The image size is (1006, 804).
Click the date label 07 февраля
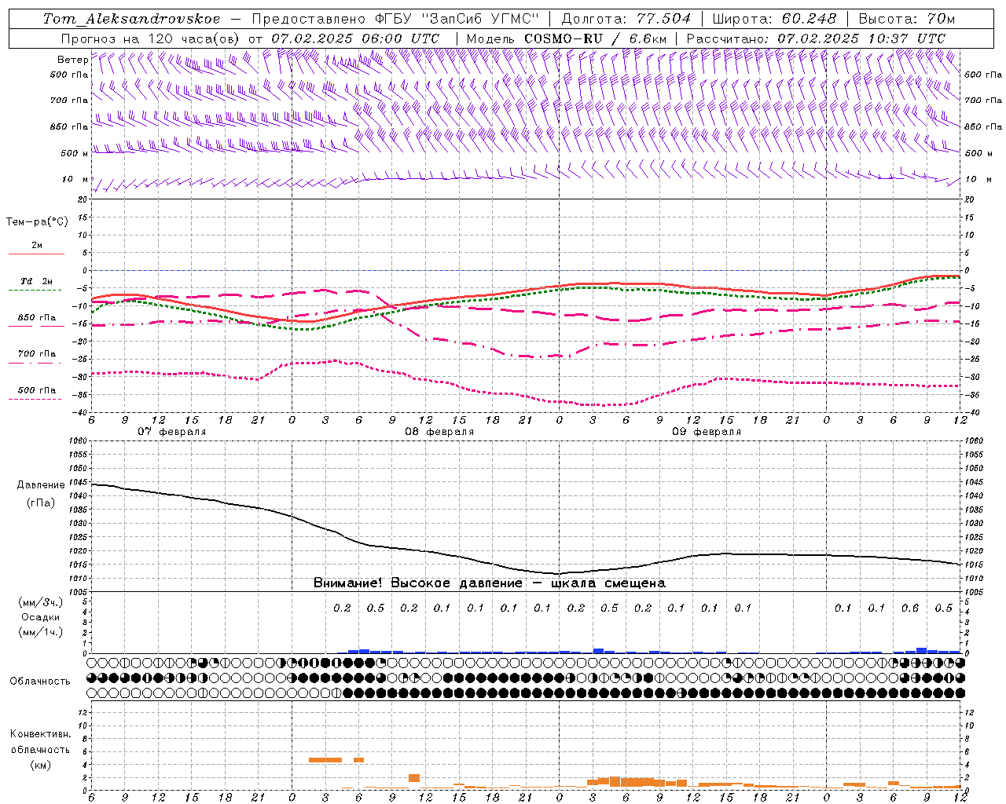172,432
